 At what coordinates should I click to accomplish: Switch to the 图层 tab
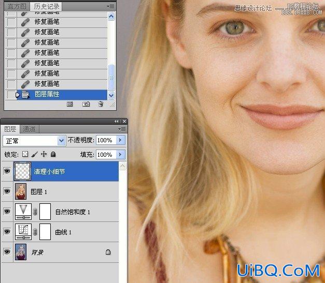click(x=10, y=129)
